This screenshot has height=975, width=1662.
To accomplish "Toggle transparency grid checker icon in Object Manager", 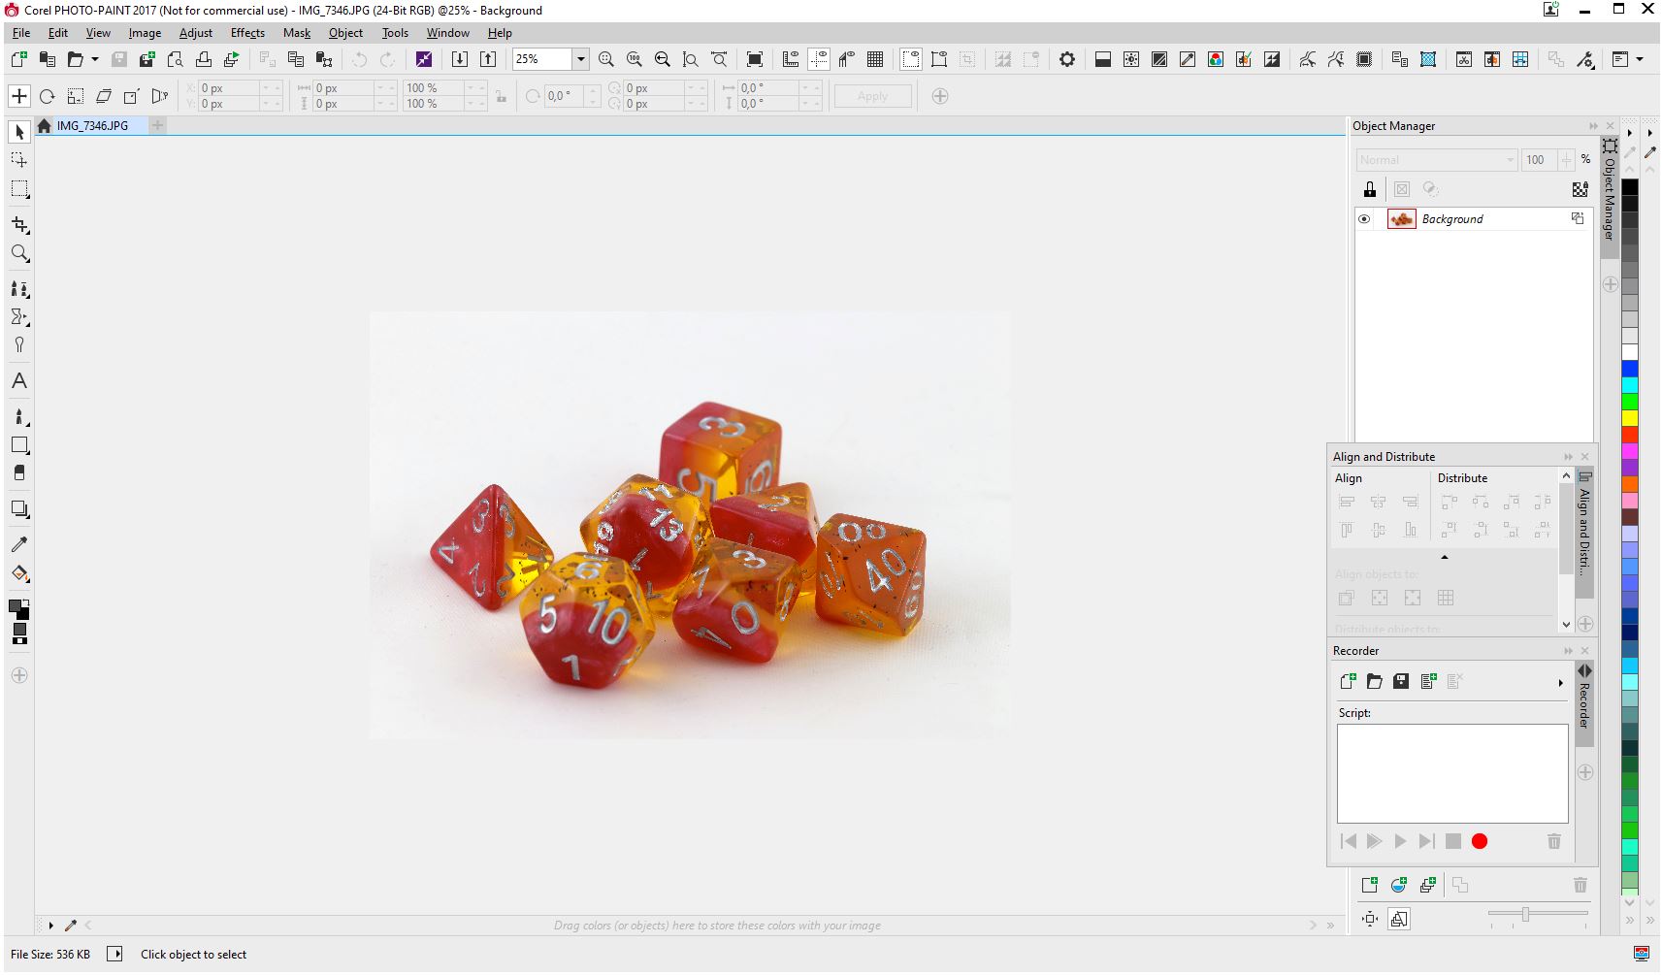I will point(1581,189).
